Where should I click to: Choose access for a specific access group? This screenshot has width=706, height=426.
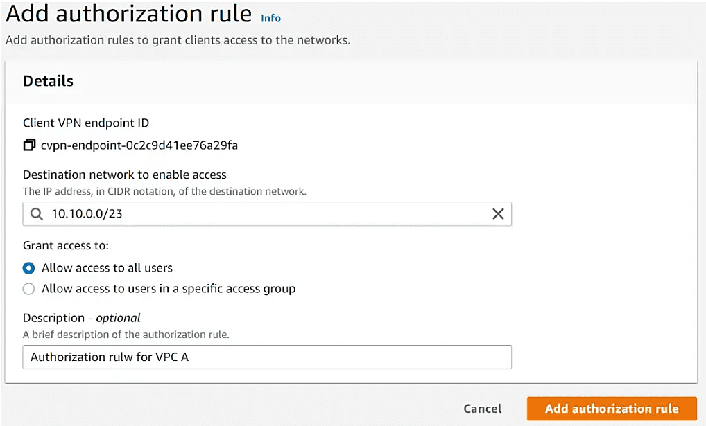click(29, 289)
